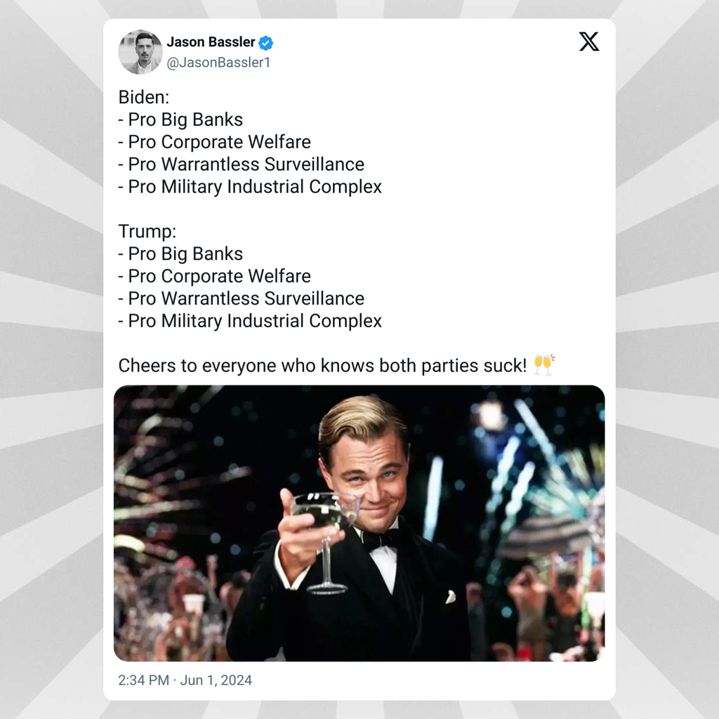Click the "Trump:" heading text
The height and width of the screenshot is (719, 719).
[146, 231]
